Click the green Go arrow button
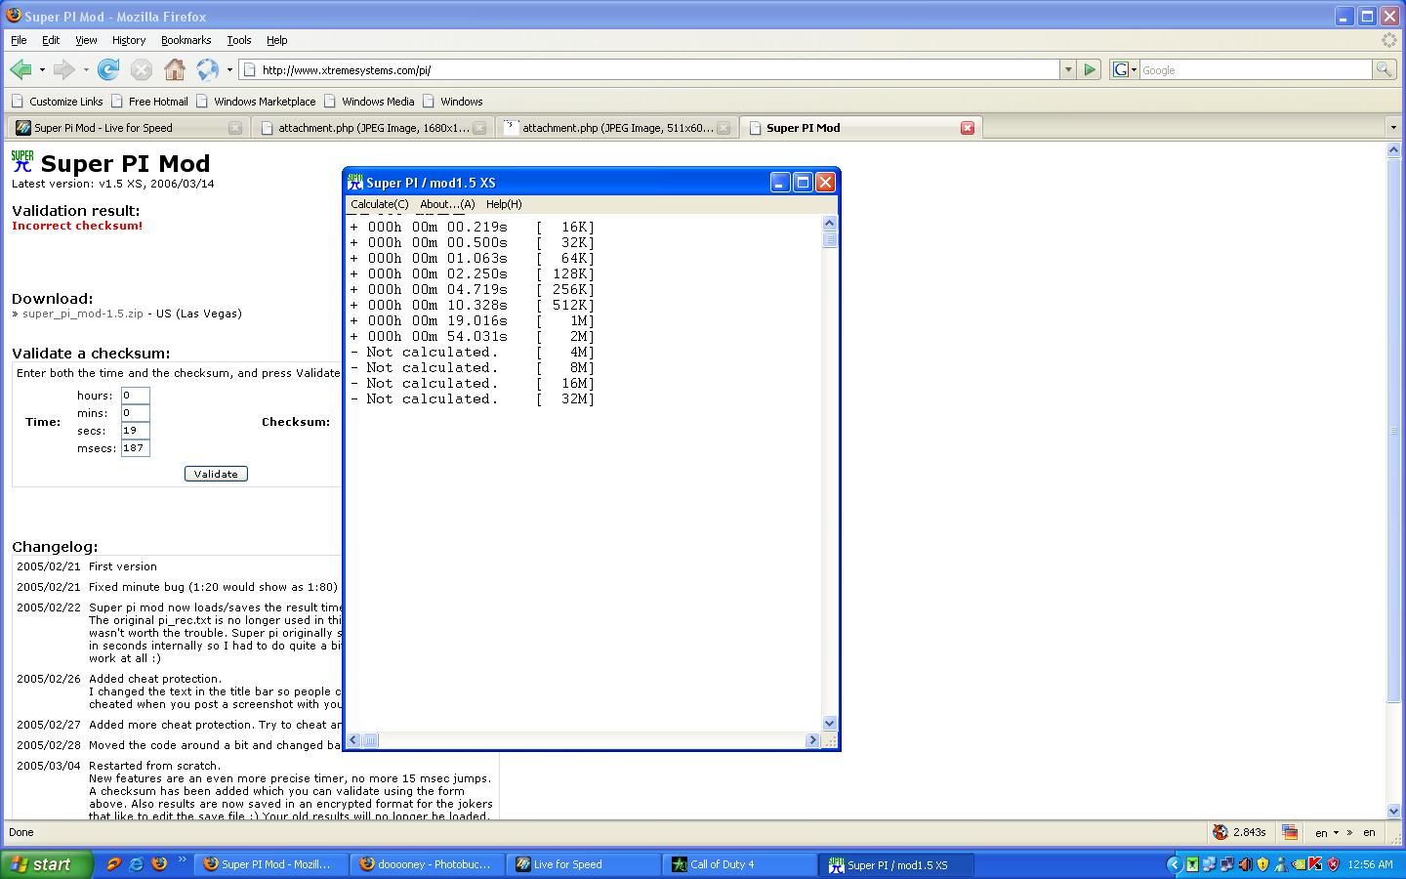The width and height of the screenshot is (1406, 879). [1090, 69]
